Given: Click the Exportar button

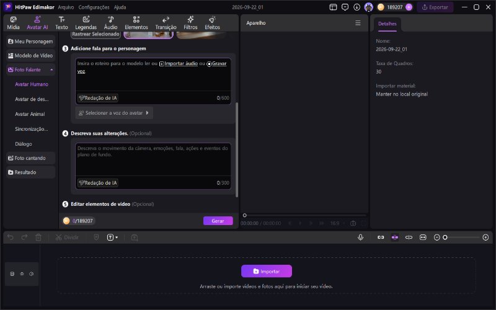Looking at the screenshot, I should (x=435, y=7).
